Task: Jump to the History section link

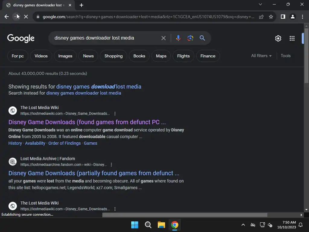Action: [15, 143]
